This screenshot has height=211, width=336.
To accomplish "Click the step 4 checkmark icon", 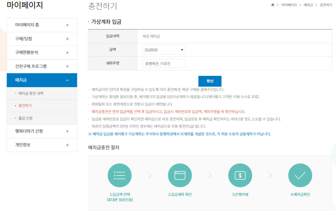I will [x=300, y=175].
